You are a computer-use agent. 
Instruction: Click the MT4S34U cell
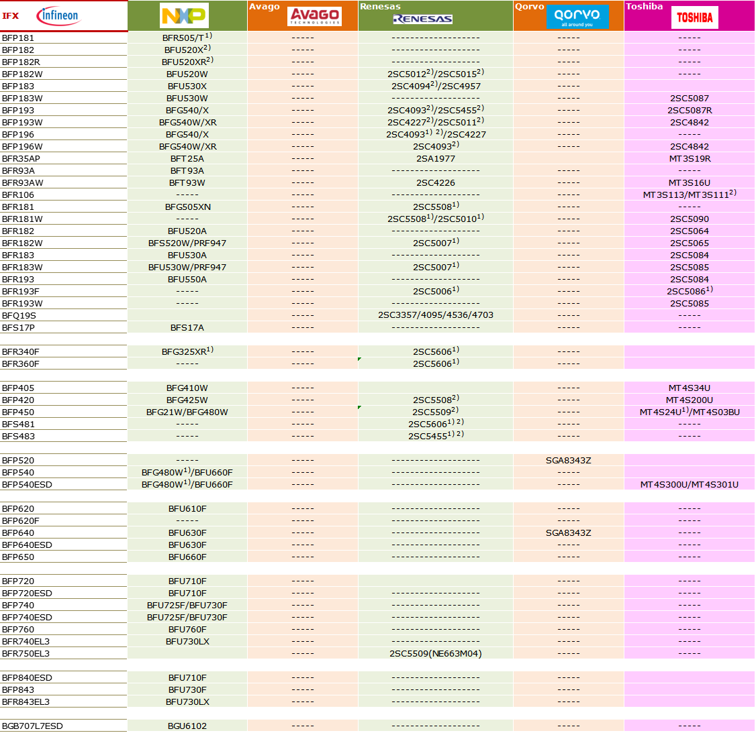tap(690, 388)
